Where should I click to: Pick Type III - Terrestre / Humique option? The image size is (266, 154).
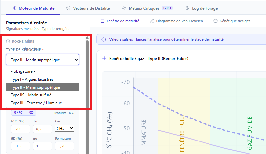pos(43,103)
